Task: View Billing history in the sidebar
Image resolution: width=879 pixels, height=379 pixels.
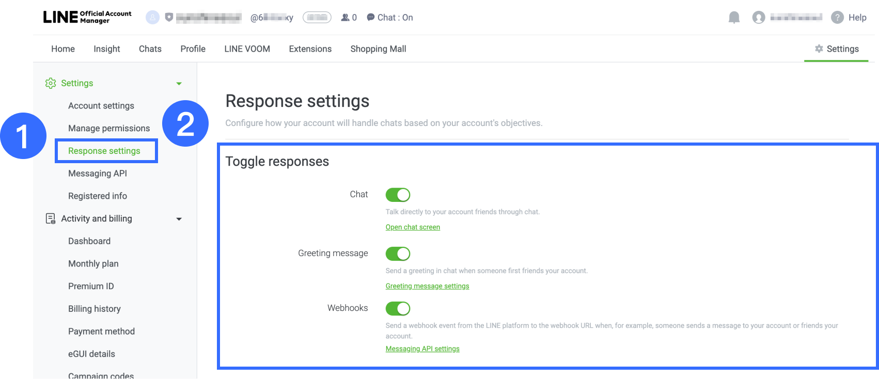Action: 95,309
